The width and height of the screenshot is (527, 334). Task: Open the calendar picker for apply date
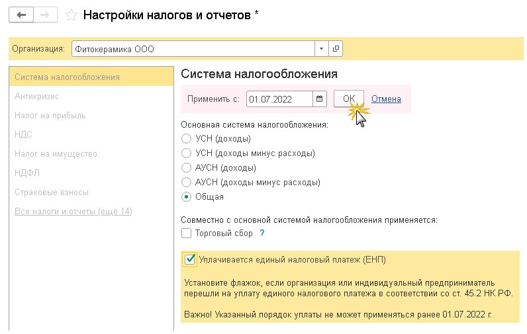tap(320, 99)
